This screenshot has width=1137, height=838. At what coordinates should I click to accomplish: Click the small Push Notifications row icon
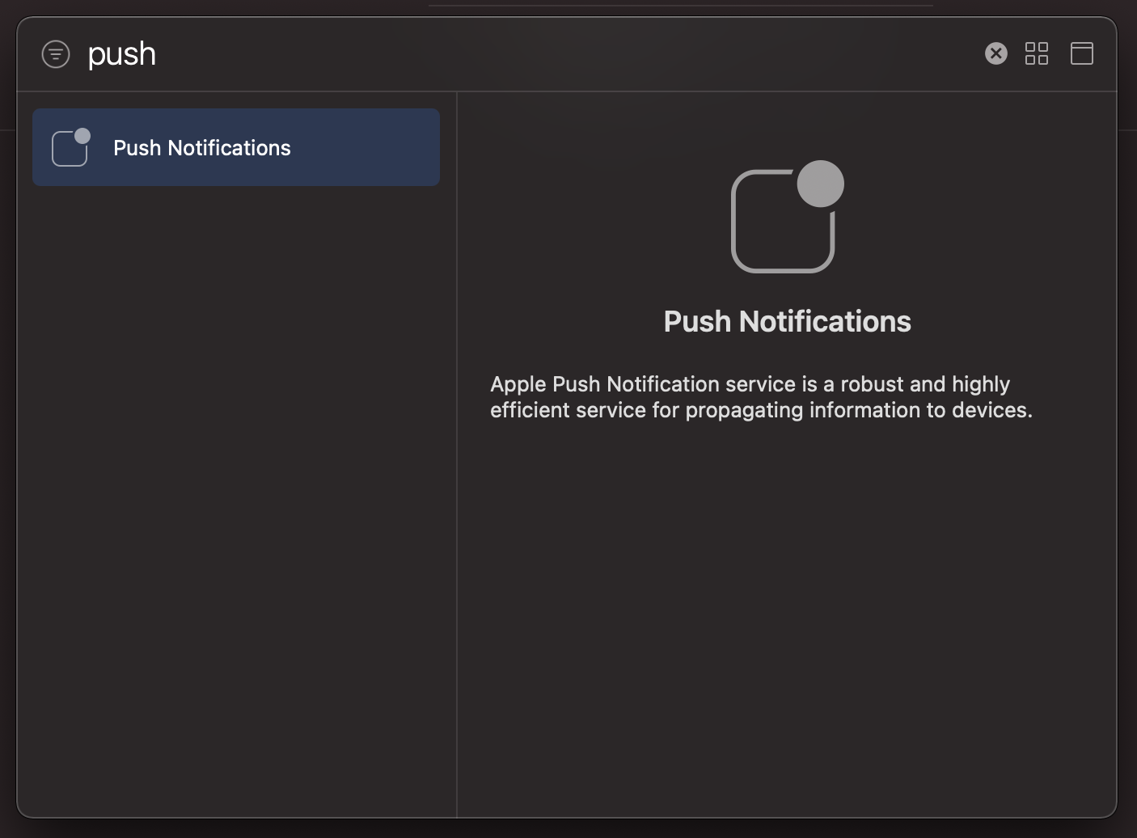pyautogui.click(x=71, y=147)
